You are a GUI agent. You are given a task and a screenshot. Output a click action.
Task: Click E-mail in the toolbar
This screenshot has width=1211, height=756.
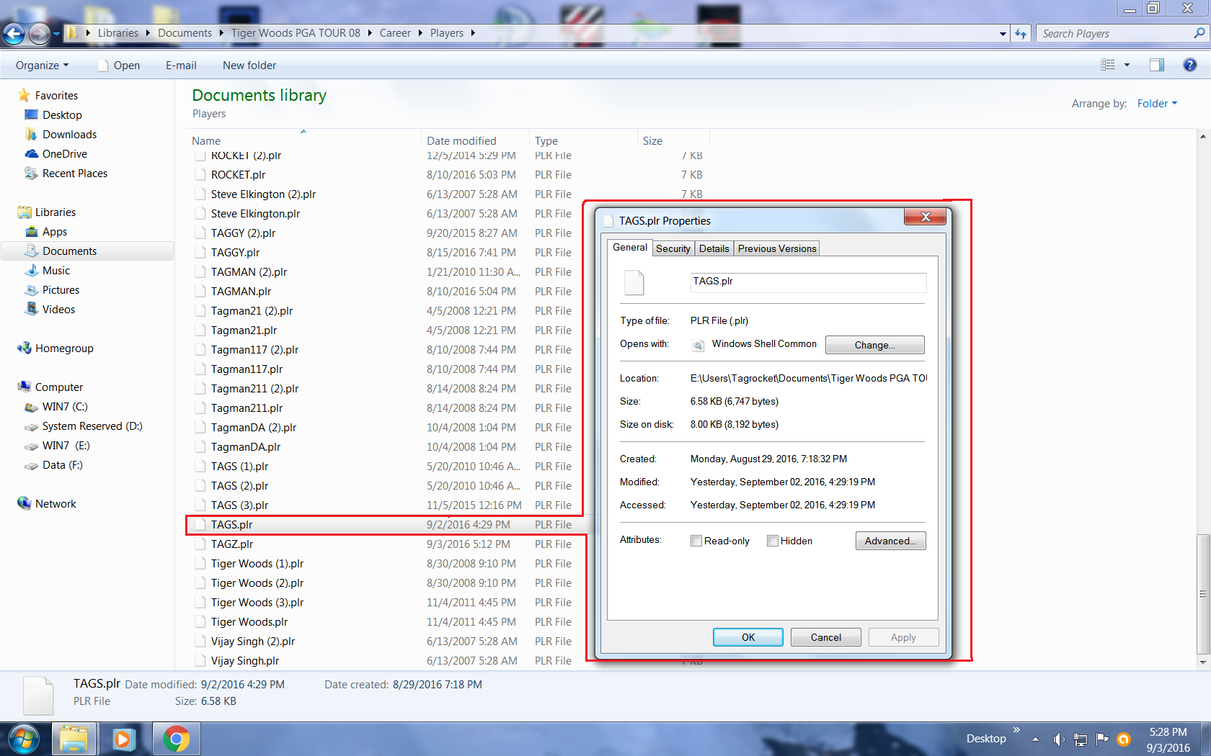pos(181,66)
